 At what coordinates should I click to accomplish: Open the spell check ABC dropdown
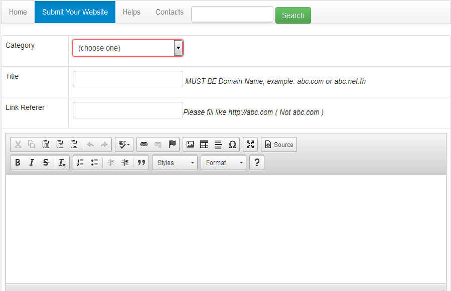click(x=124, y=144)
